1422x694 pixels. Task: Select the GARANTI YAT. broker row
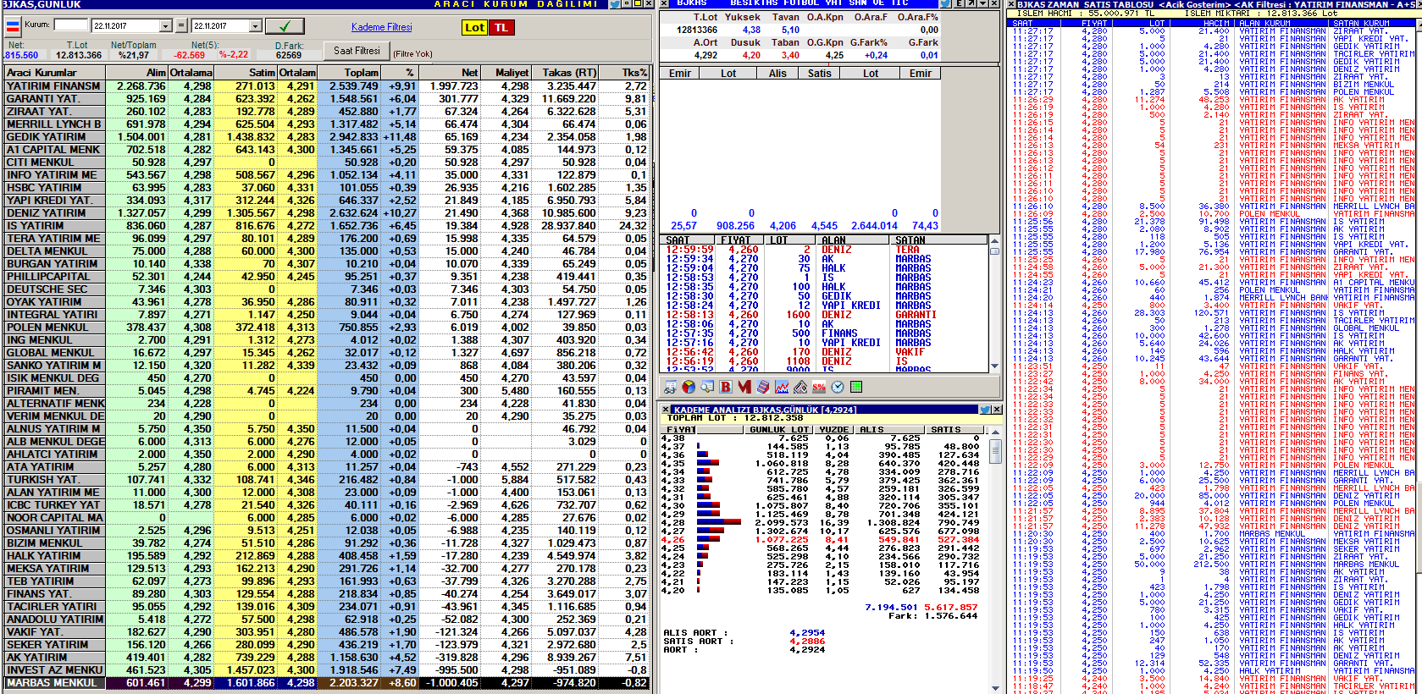pos(327,98)
